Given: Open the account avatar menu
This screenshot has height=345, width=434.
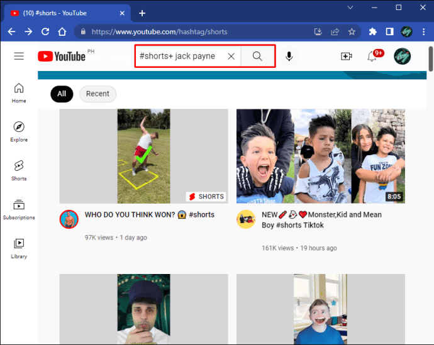Looking at the screenshot, I should [x=402, y=57].
